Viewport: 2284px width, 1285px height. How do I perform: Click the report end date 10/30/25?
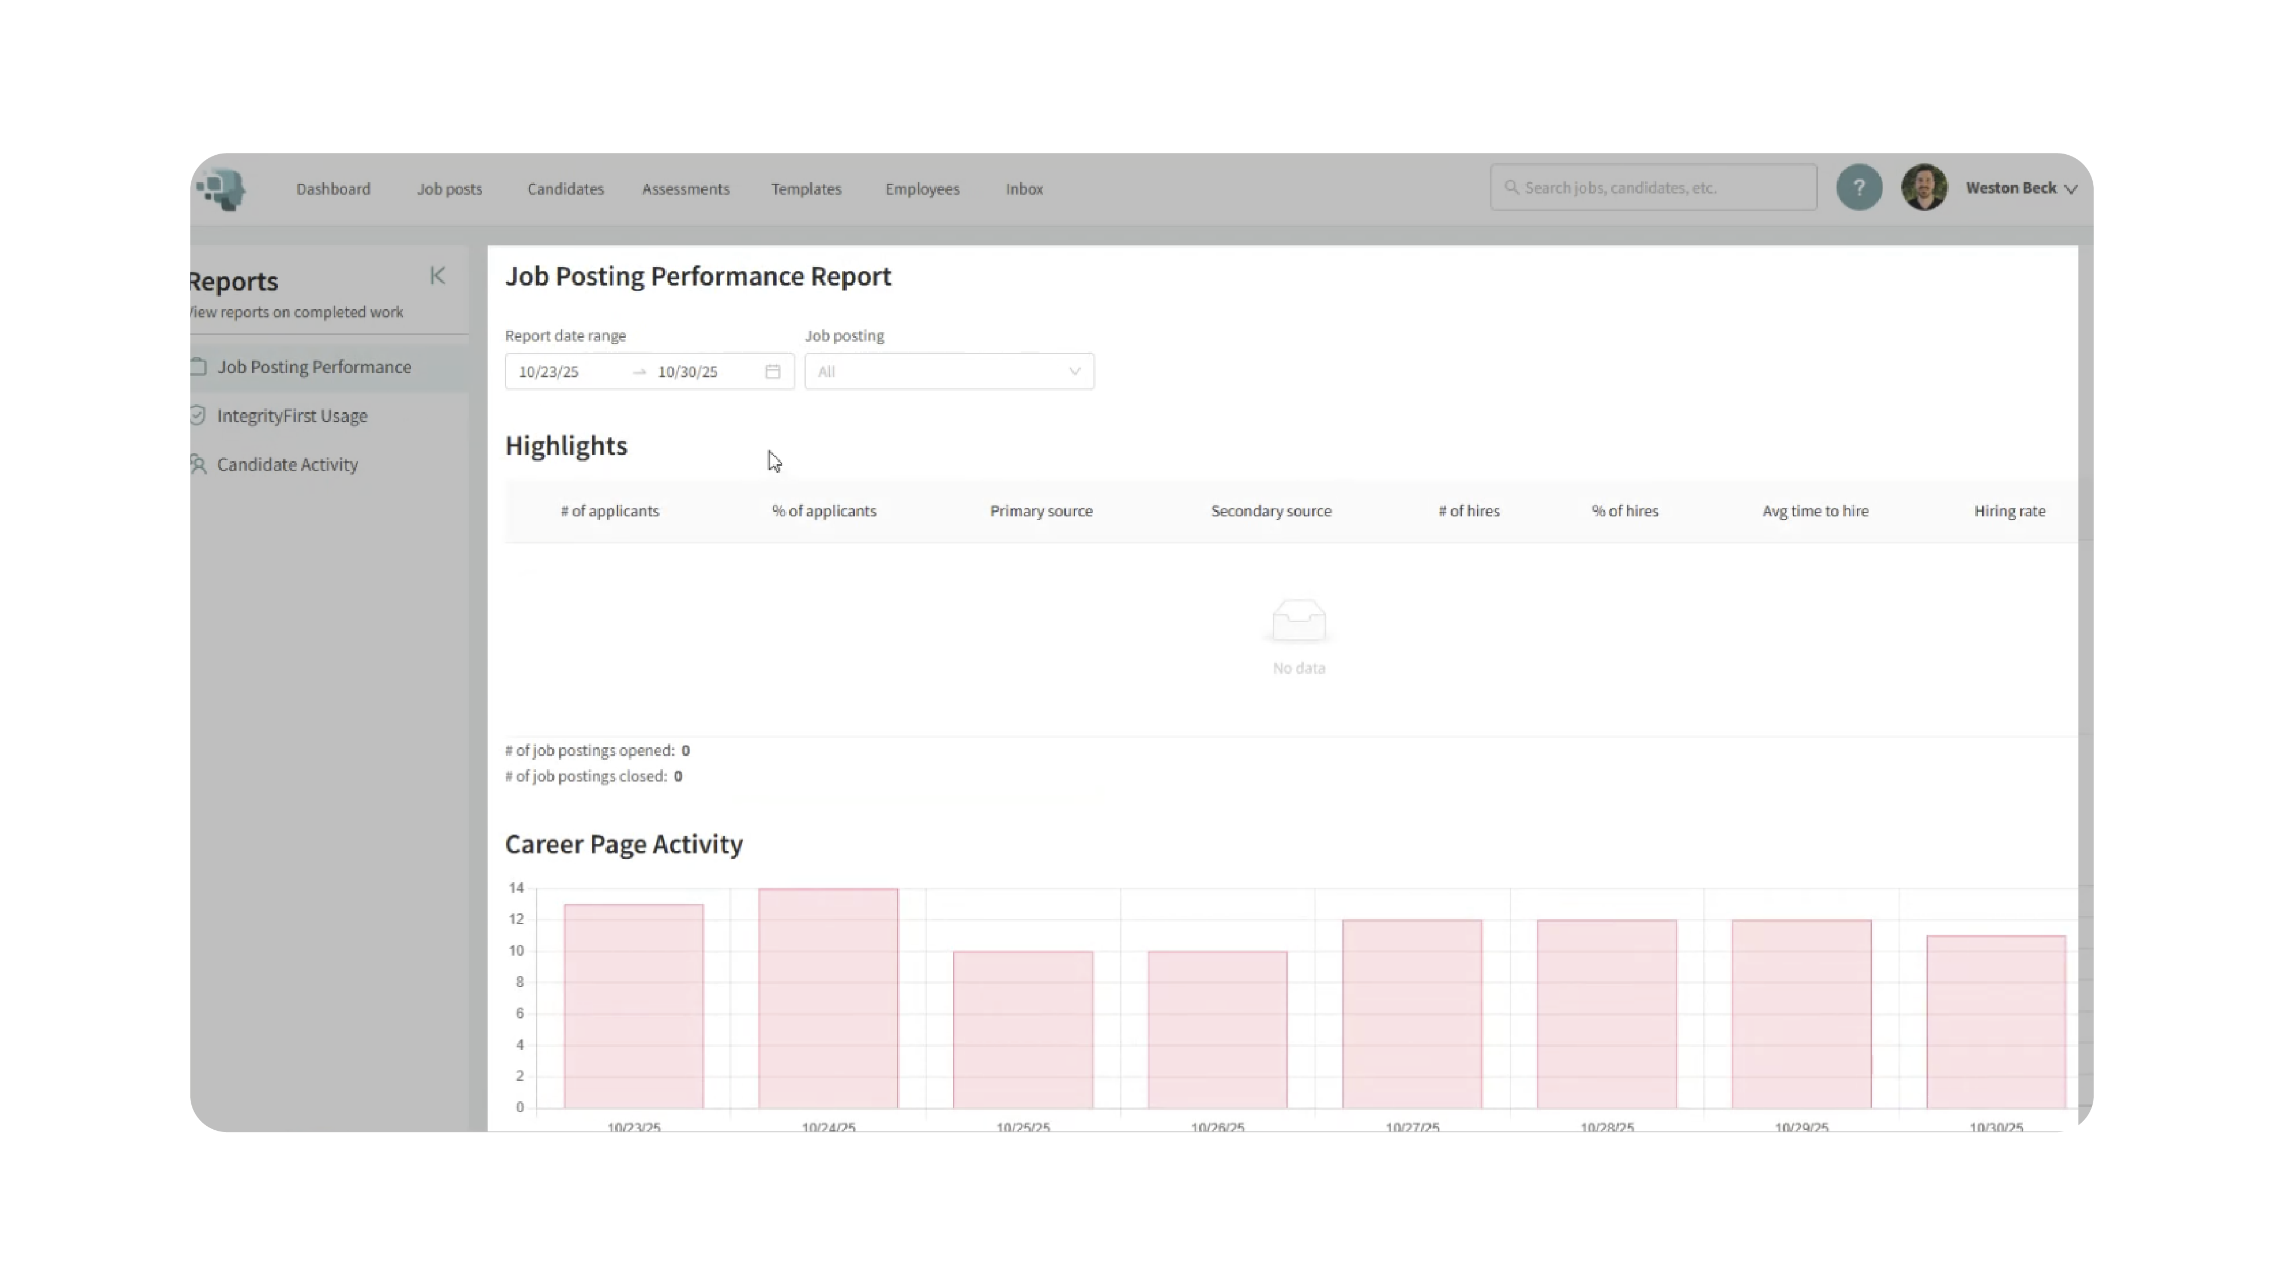click(x=688, y=372)
